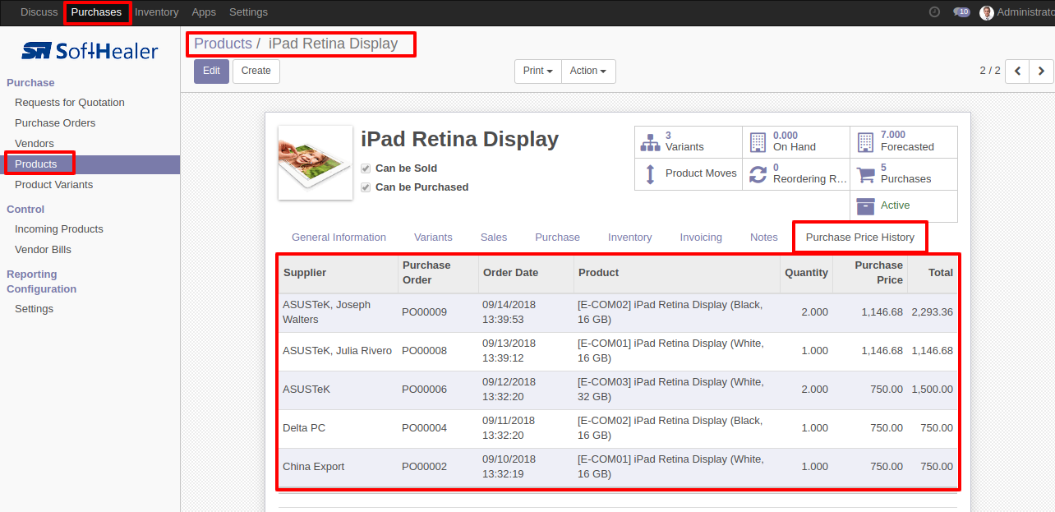Open the top bar Settings menu
This screenshot has height=512, width=1055.
click(x=248, y=12)
